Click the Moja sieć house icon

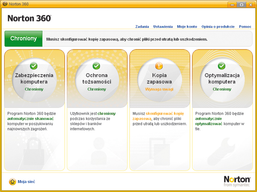[12, 181]
